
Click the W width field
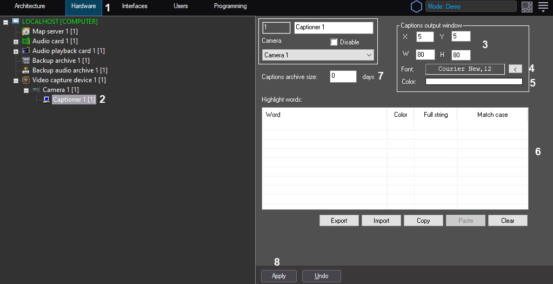tap(425, 54)
